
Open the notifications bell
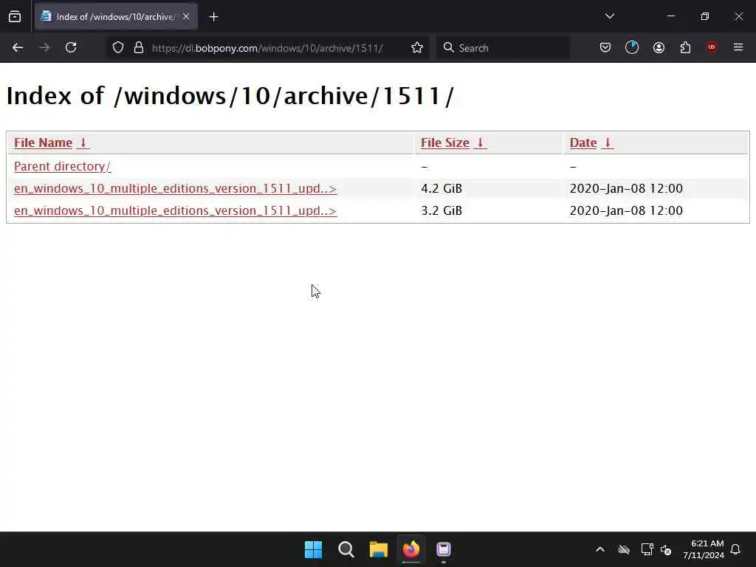coord(735,549)
